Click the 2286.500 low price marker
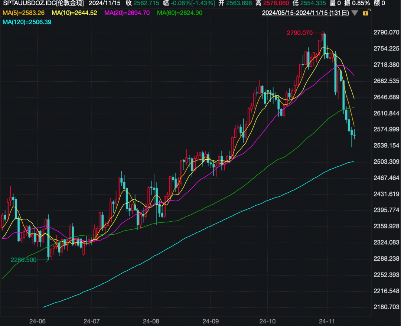Image resolution: width=401 pixels, height=326 pixels. pos(23,260)
